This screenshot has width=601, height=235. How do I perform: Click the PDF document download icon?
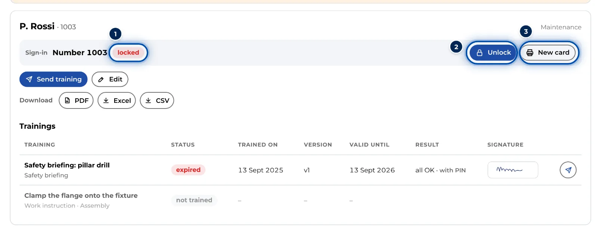68,100
